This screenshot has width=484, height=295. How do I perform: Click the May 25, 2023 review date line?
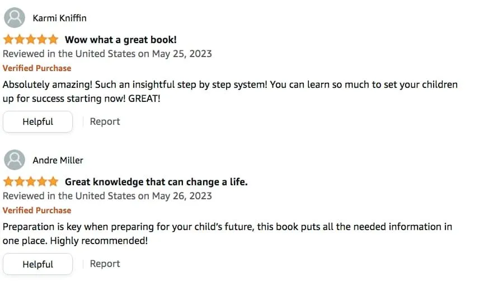click(x=107, y=54)
